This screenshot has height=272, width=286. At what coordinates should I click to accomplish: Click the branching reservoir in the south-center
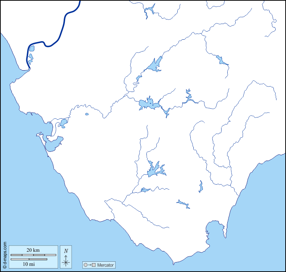pyautogui.click(x=154, y=171)
